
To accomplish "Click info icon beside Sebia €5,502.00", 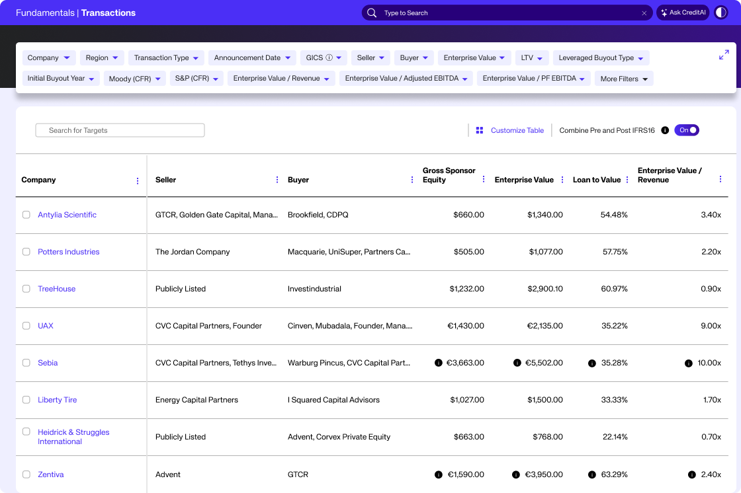I will point(517,363).
